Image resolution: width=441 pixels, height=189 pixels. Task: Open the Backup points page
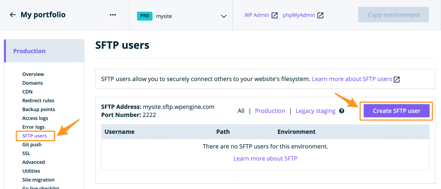39,109
